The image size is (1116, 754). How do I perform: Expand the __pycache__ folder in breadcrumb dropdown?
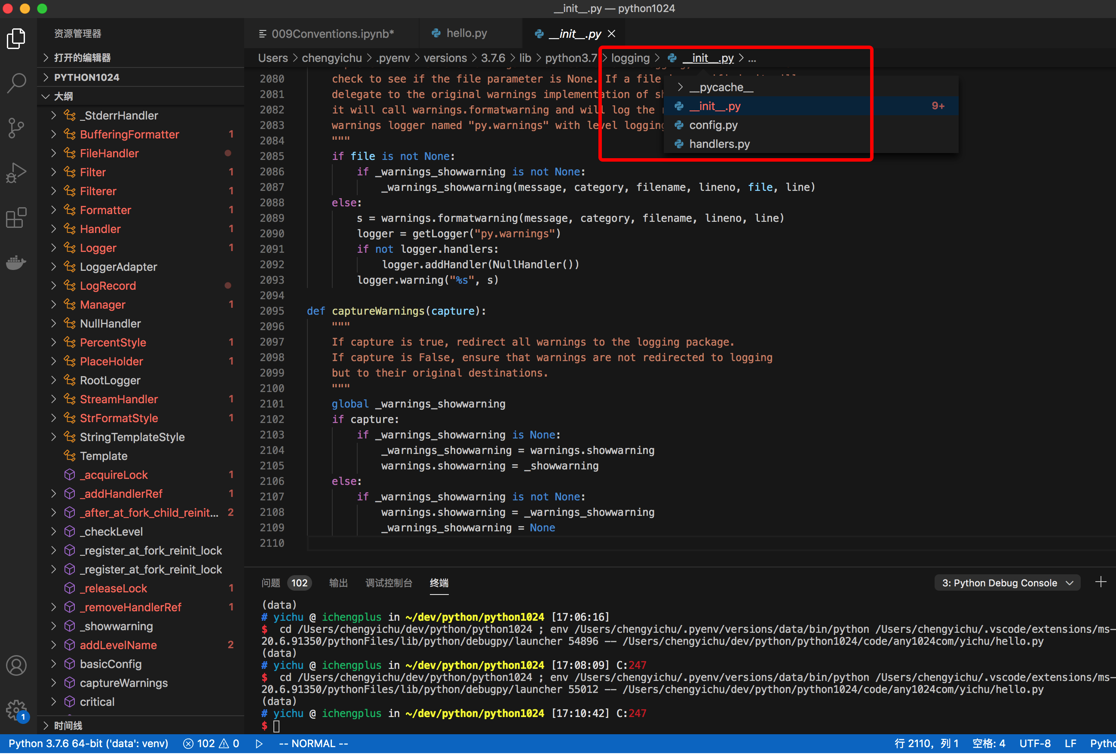(x=721, y=87)
